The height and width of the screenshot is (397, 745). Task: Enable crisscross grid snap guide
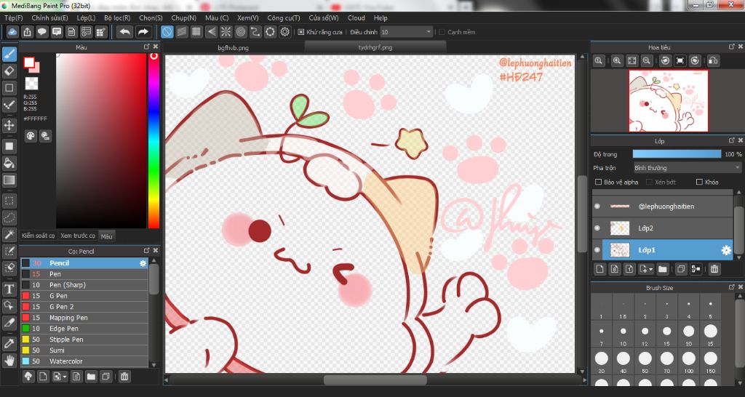(x=196, y=32)
